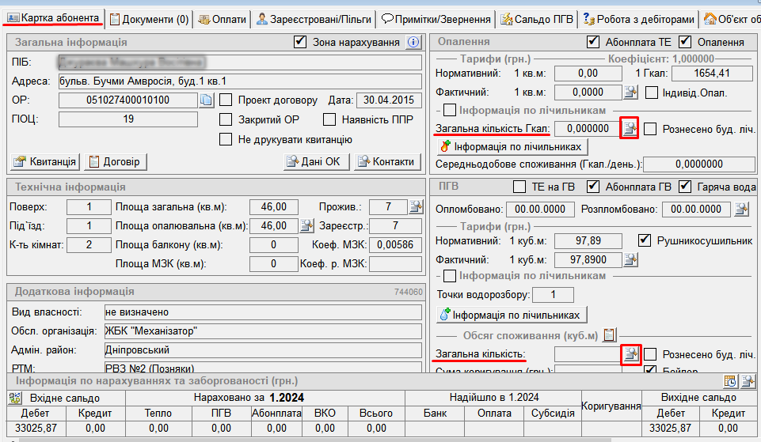Open editor for hot water Загальна кількість
Image resolution: width=761 pixels, height=442 pixels.
coord(630,354)
